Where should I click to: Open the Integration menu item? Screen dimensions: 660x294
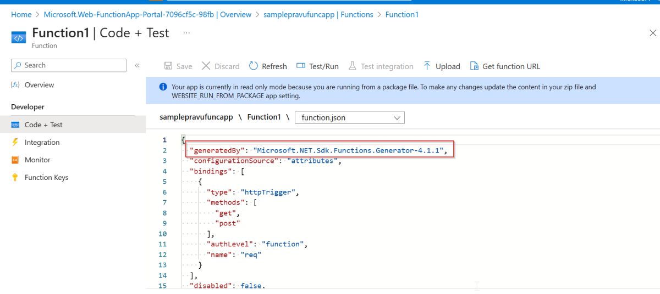tap(42, 142)
